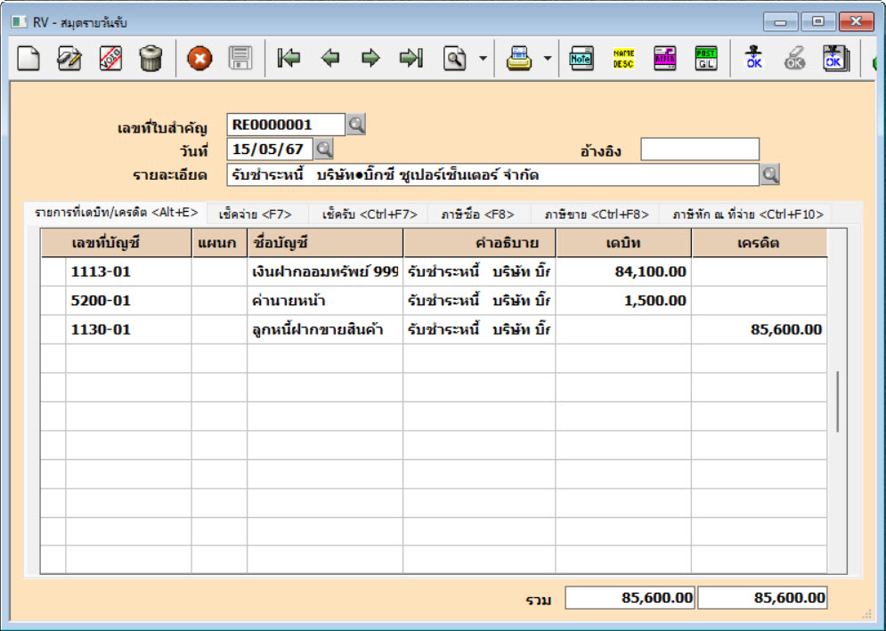Create a new voucher with blank page icon
The height and width of the screenshot is (631, 886).
point(28,58)
